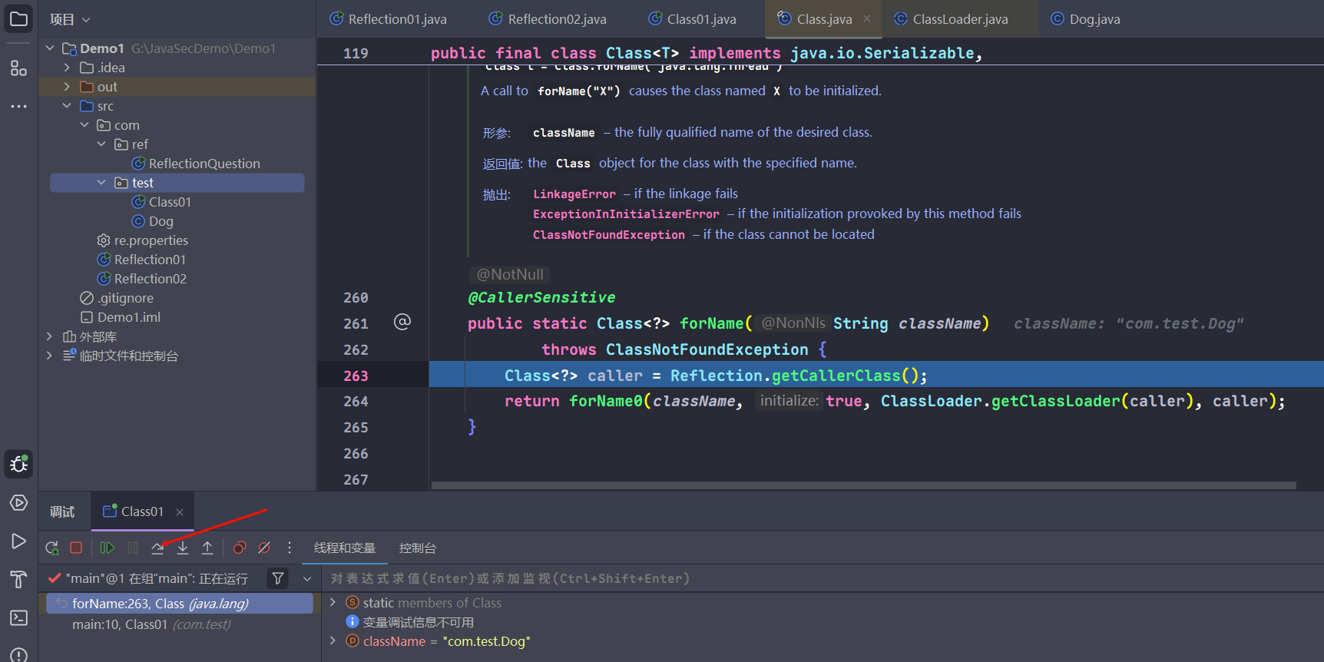Open the Terminal tool window

click(18, 617)
